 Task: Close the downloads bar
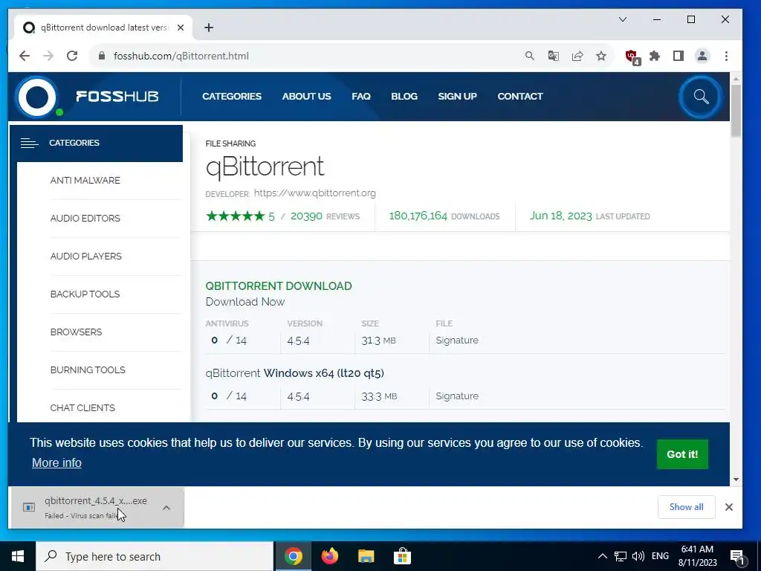click(x=728, y=507)
